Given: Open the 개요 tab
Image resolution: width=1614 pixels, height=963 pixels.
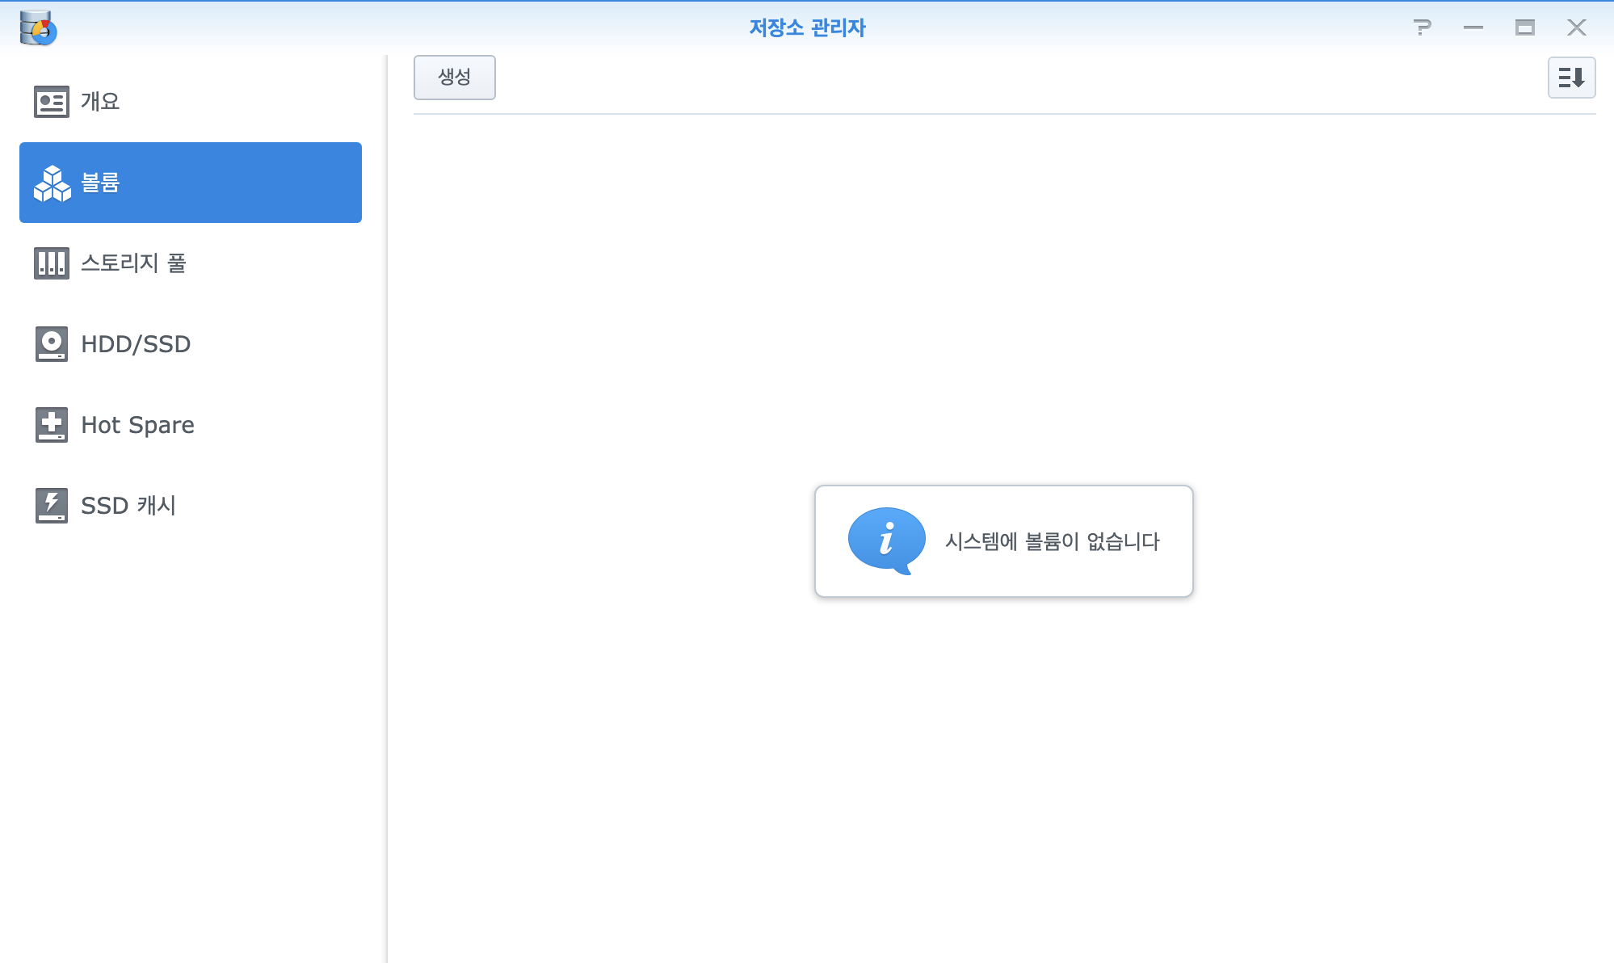Looking at the screenshot, I should click(100, 102).
